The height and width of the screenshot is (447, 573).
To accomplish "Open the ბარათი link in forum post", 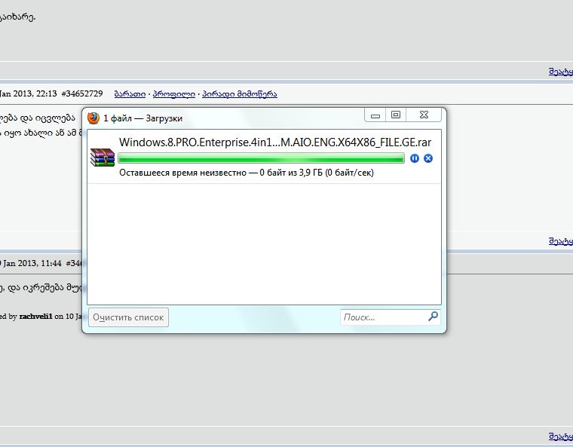I will pyautogui.click(x=130, y=94).
